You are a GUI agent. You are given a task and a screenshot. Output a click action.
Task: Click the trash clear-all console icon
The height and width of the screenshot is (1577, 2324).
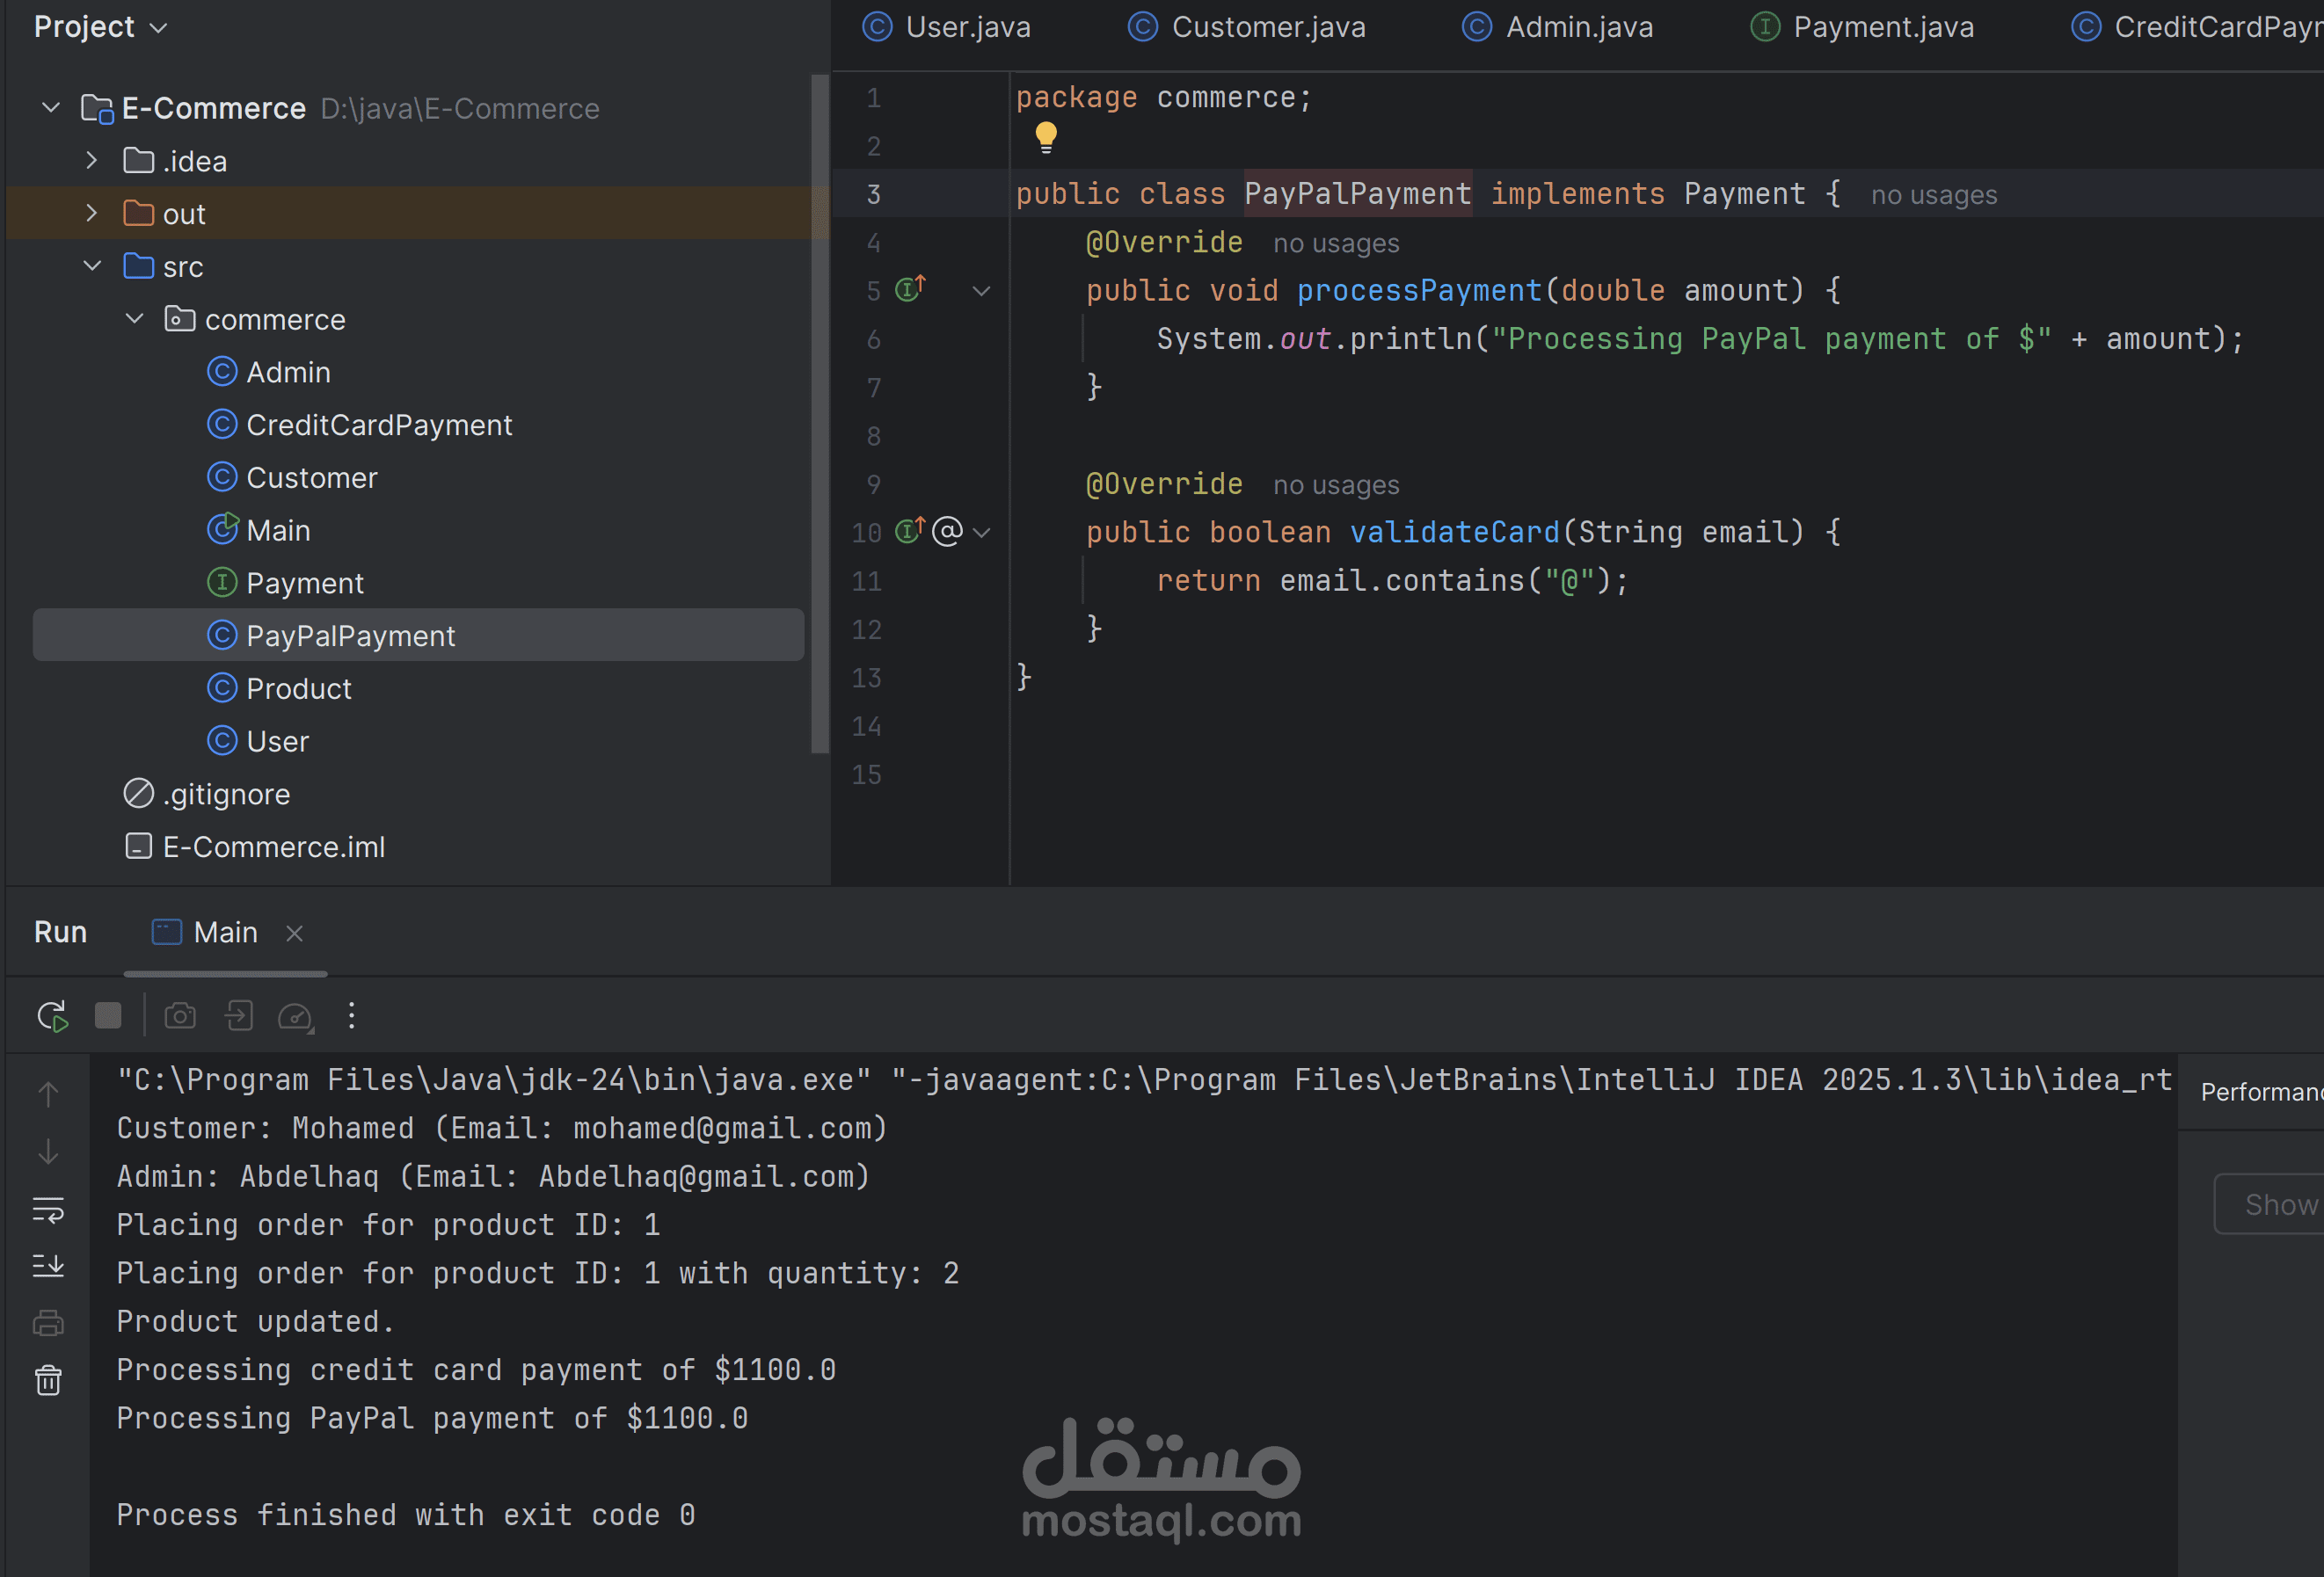[48, 1380]
